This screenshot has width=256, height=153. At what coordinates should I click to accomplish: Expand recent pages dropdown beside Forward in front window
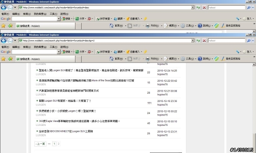[15, 41]
